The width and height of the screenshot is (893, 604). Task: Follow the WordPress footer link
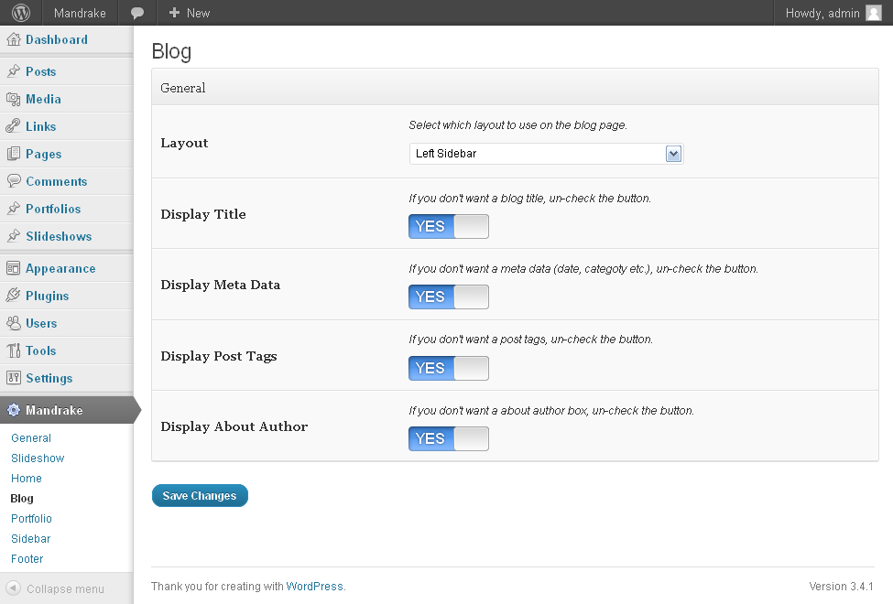pyautogui.click(x=314, y=587)
